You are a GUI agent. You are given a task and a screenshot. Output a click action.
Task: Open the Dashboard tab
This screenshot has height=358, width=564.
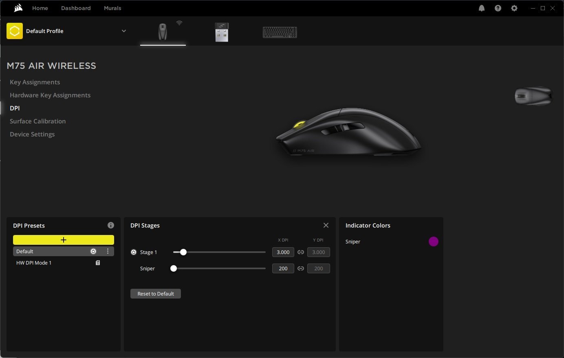click(x=76, y=8)
